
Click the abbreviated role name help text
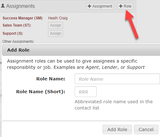[114, 105]
